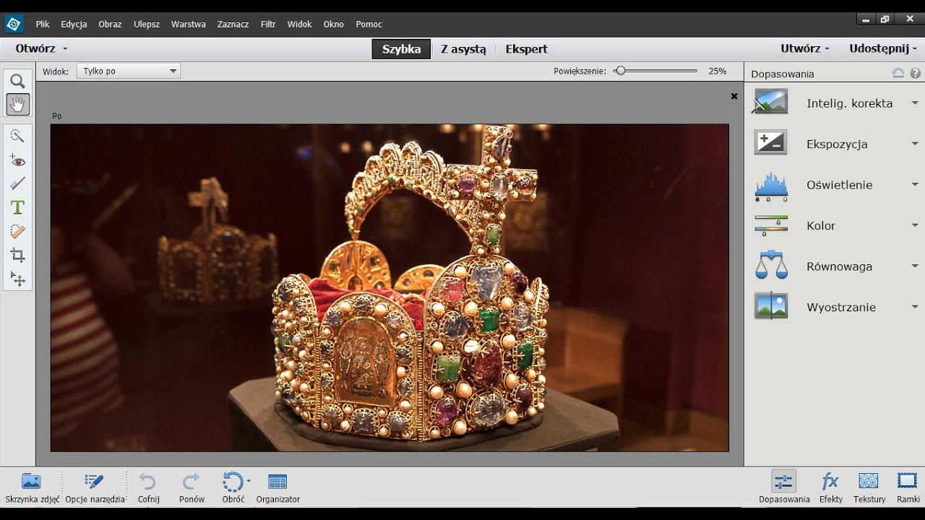Show the Ramki panel
925x520 pixels.
908,487
